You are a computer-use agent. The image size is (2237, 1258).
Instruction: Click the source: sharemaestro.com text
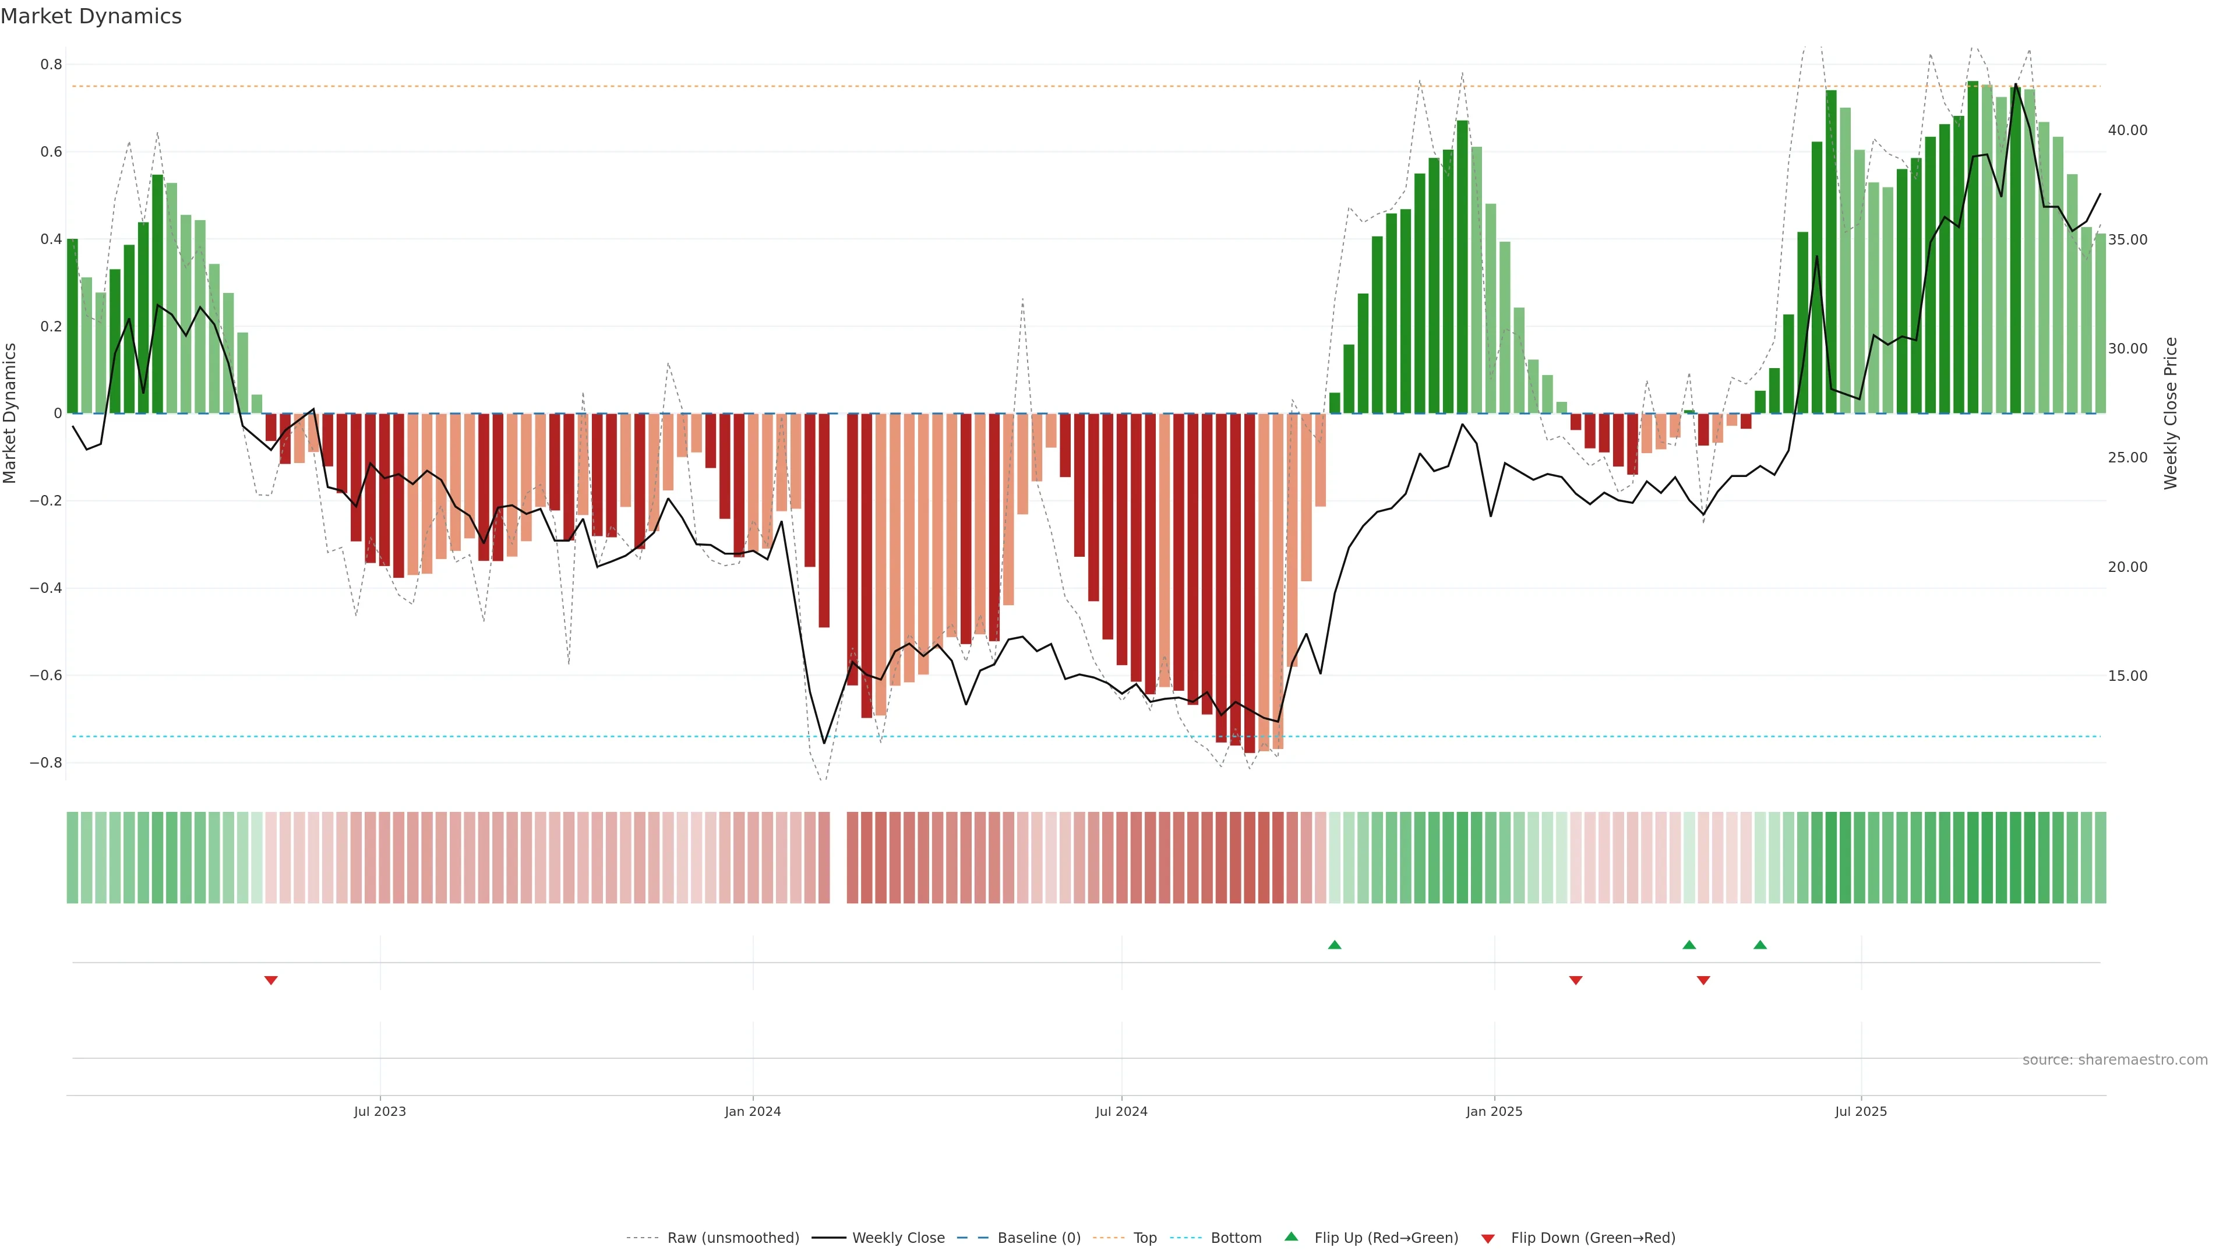coord(2115,1060)
